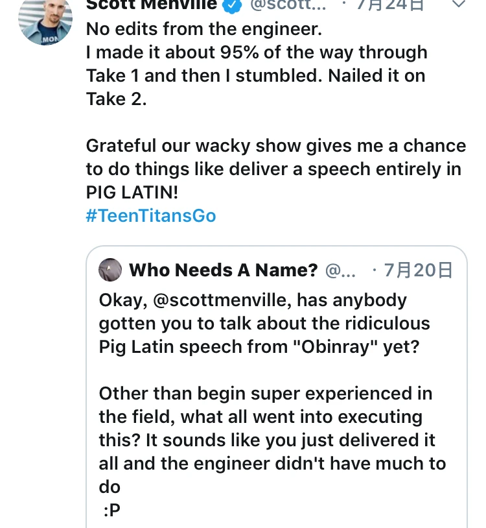This screenshot has height=528, width=486.
Task: Tap Scott Menville's profile avatar
Action: click(45, 19)
